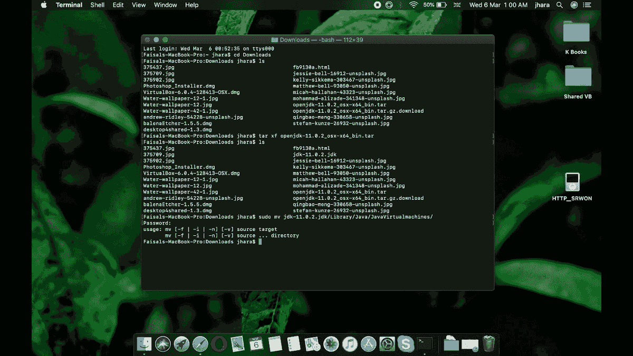The width and height of the screenshot is (633, 356).
Task: Open Reminders list icon in Dock
Action: [294, 344]
